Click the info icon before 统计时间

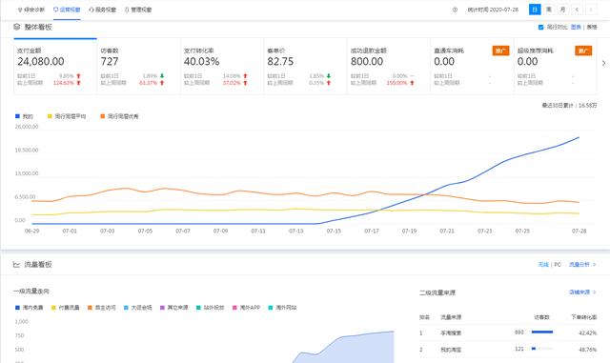point(455,10)
